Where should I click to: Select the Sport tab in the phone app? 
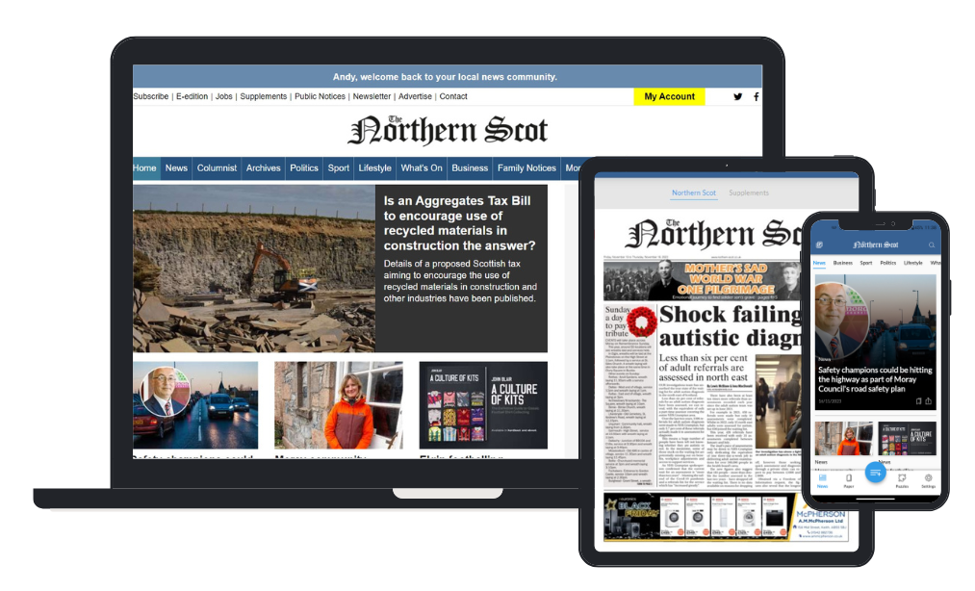click(x=865, y=263)
